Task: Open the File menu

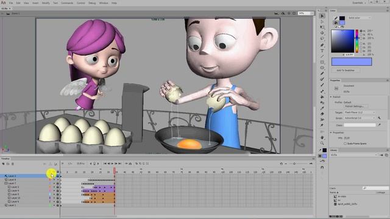Action: pyautogui.click(x=11, y=3)
